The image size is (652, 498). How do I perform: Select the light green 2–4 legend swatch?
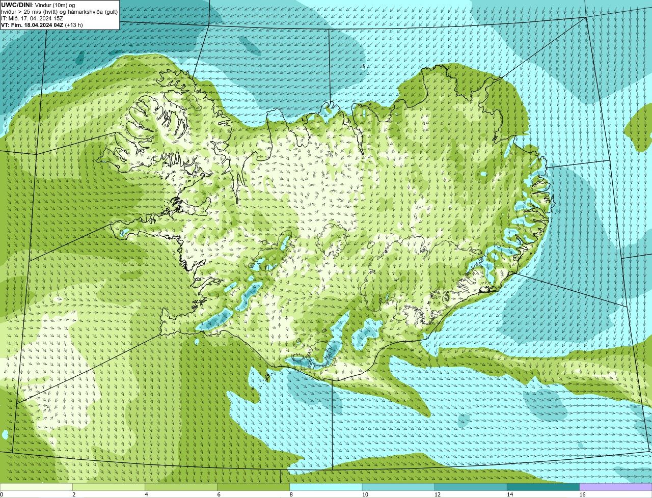pos(109,487)
